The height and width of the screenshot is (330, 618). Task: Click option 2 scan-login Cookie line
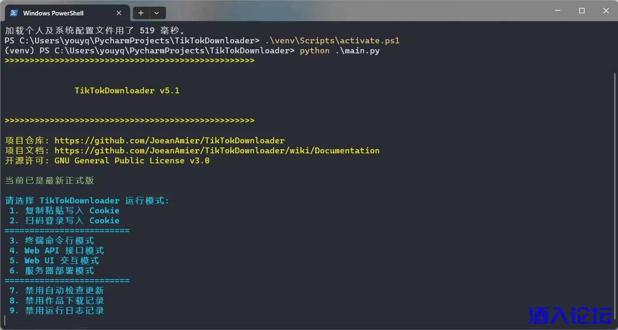click(64, 220)
